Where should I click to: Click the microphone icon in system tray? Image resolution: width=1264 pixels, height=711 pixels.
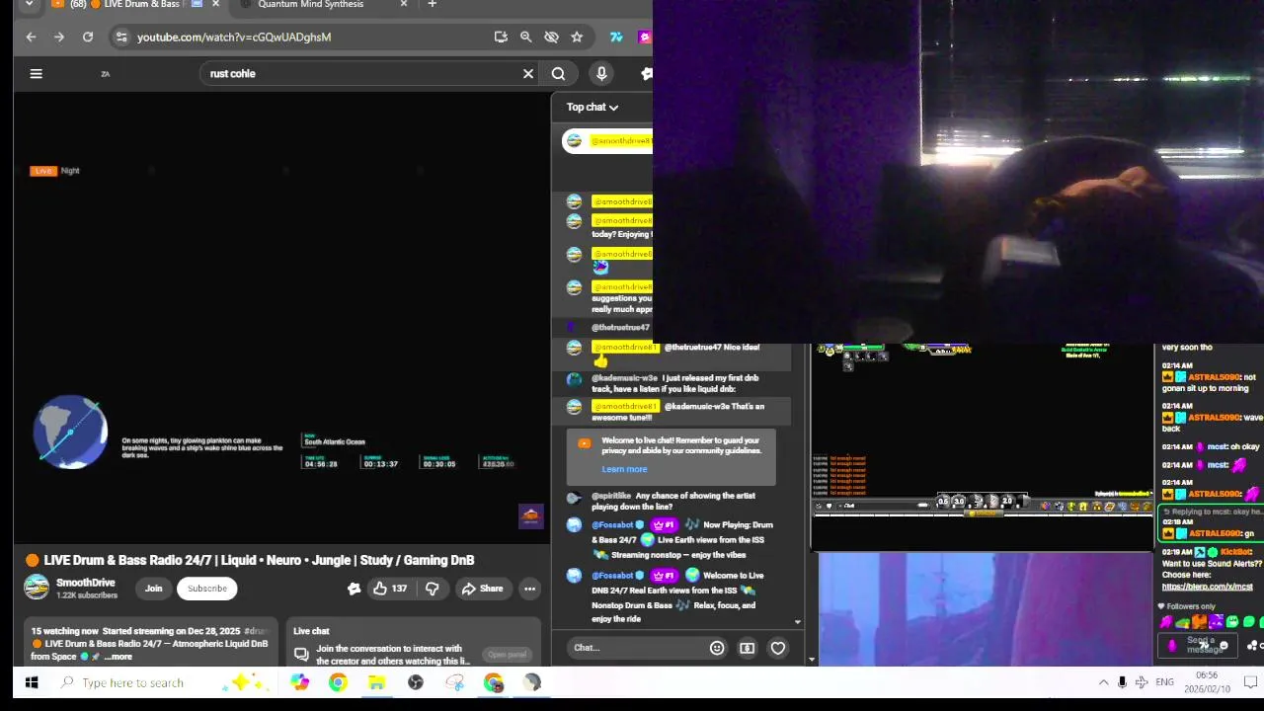point(1122,682)
